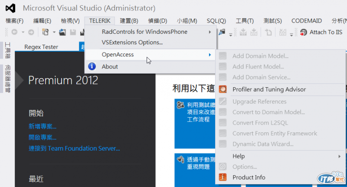347x187 pixels.
Task: Click the 新增專案... link
Action: pos(43,126)
